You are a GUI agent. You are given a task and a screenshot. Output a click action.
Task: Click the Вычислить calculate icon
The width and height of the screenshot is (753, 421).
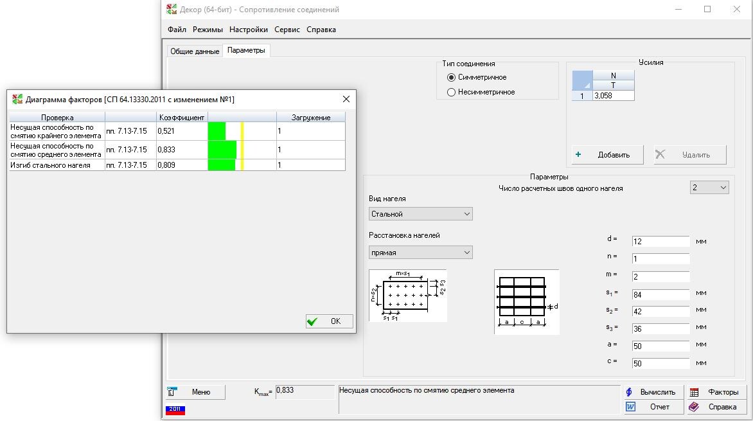(629, 391)
